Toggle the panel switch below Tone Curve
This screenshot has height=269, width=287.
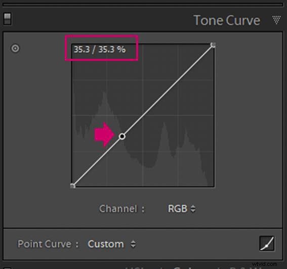(x=7, y=268)
